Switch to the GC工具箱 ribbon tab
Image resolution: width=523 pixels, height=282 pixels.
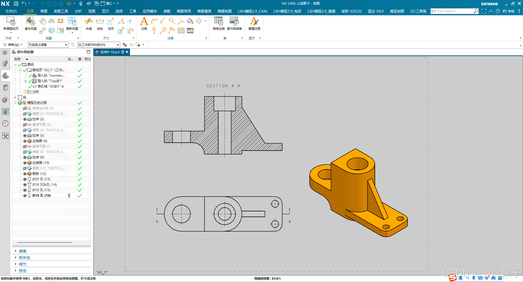[x=418, y=11]
